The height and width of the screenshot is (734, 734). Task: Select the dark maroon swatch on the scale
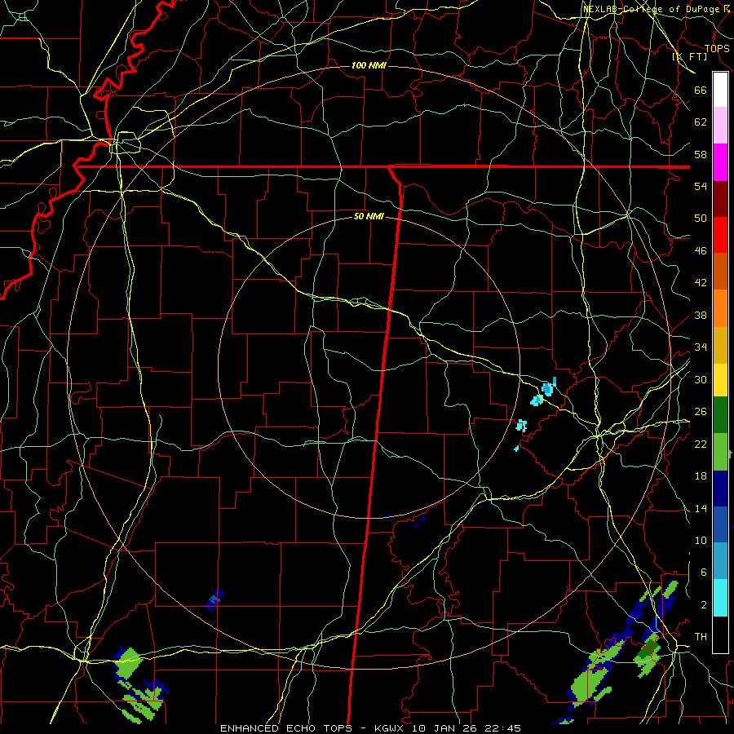click(x=720, y=199)
